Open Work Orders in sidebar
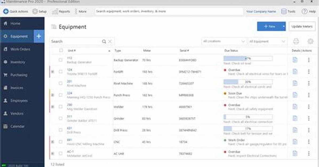 coord(22,49)
